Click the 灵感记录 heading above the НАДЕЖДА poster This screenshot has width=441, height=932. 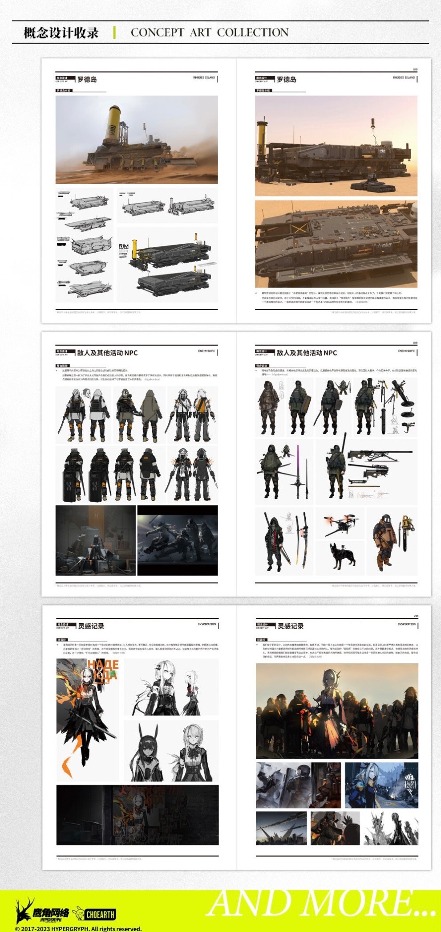(91, 626)
